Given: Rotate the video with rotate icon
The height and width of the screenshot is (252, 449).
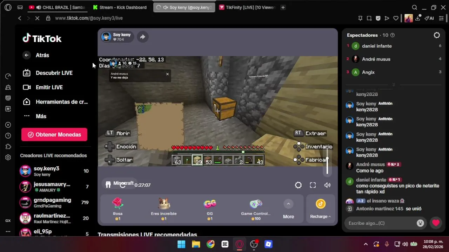Looking at the screenshot, I should pos(122,185).
